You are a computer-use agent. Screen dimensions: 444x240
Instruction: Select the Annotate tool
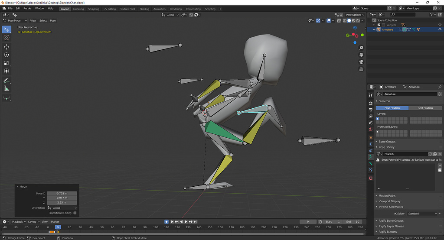coord(7,81)
